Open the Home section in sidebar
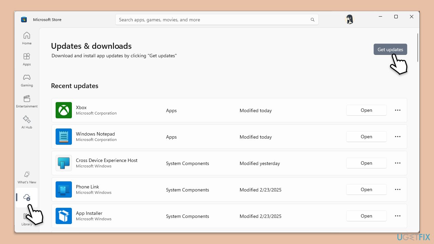434x244 pixels. (27, 38)
